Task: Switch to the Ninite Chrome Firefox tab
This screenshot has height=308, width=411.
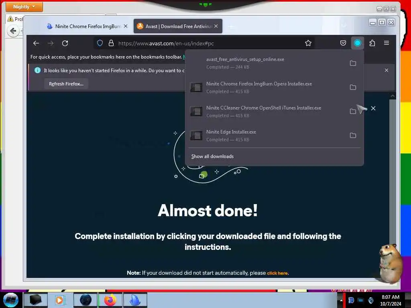Action: (88, 26)
